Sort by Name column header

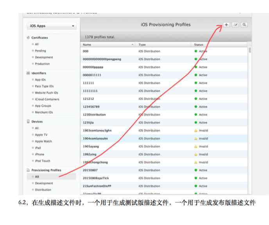point(87,45)
